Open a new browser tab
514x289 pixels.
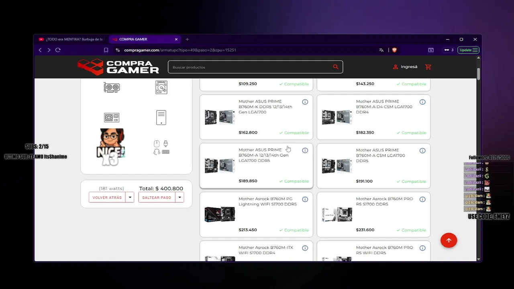point(187,39)
